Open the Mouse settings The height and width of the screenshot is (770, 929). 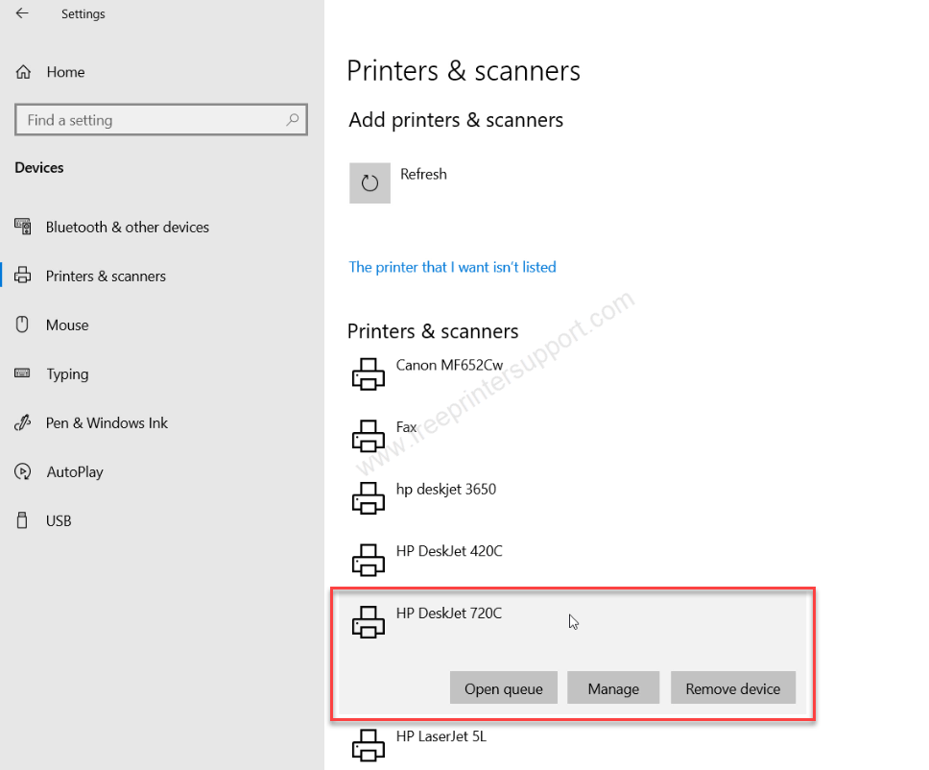67,325
